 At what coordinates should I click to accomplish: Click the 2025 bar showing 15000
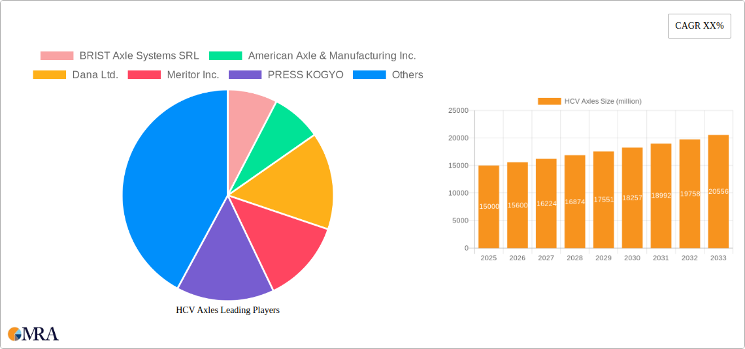488,207
